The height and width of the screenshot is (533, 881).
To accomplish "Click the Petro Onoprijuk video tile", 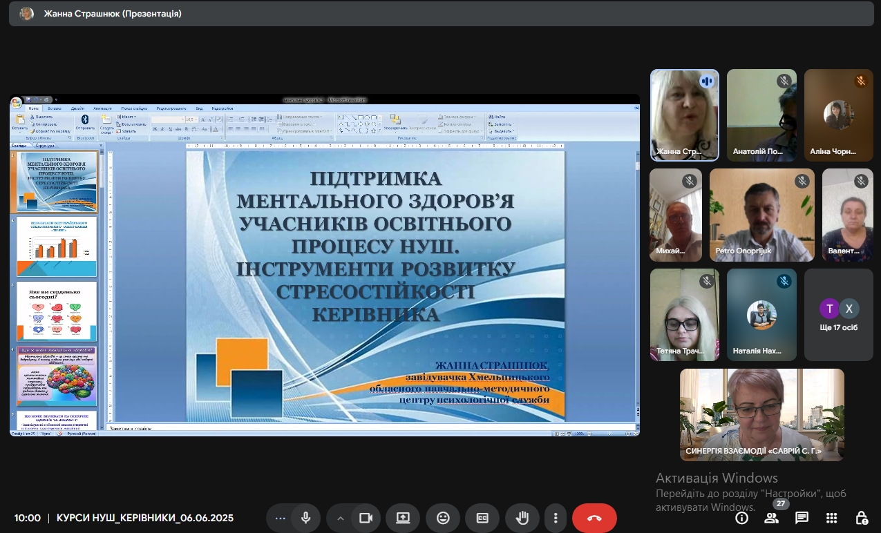I will tap(761, 215).
